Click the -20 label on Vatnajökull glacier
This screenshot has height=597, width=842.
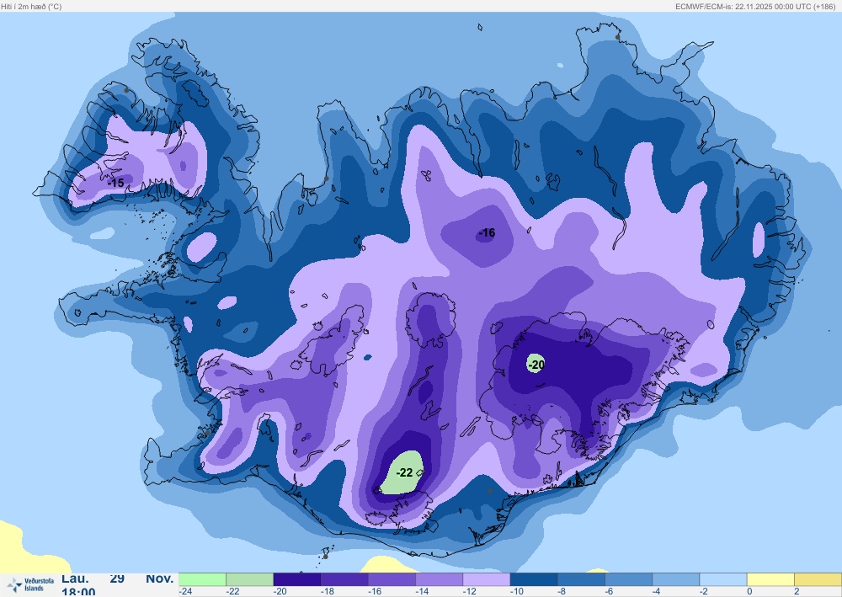pyautogui.click(x=536, y=365)
